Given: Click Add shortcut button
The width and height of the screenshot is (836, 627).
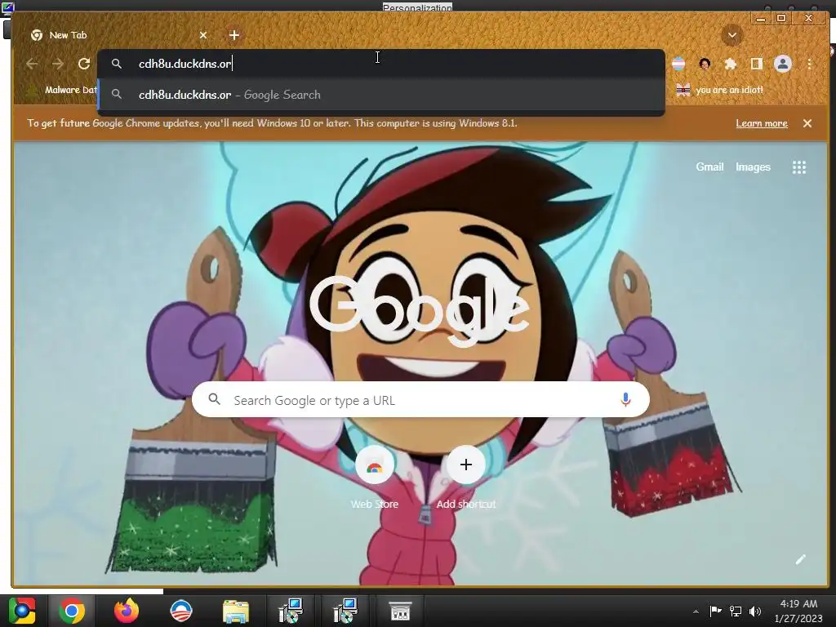Looking at the screenshot, I should (466, 477).
